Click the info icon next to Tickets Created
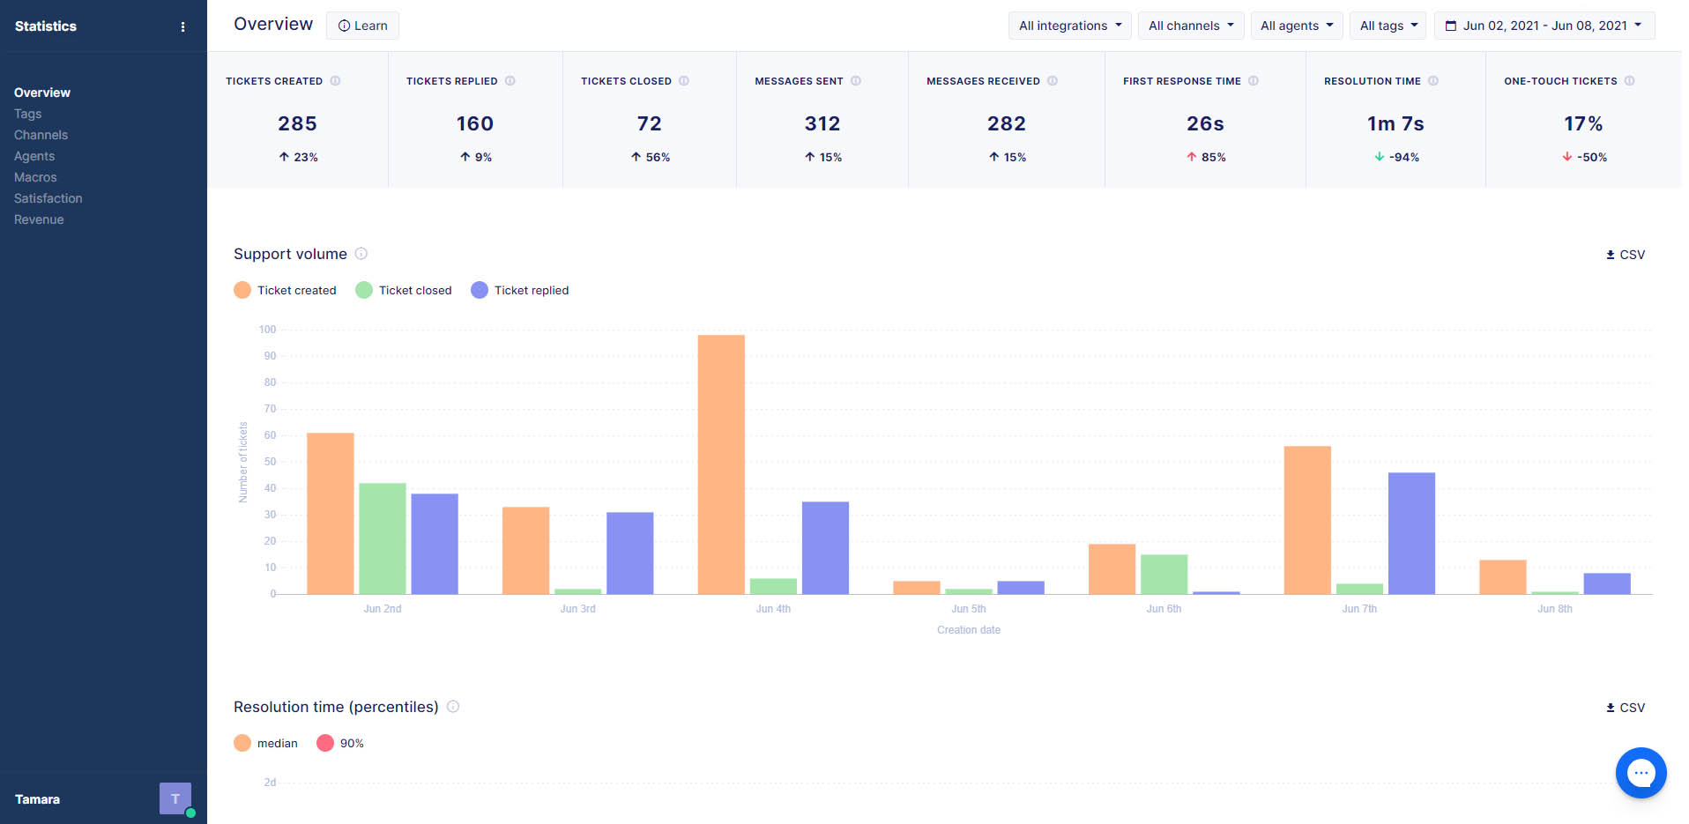This screenshot has width=1689, height=824. pyautogui.click(x=335, y=81)
